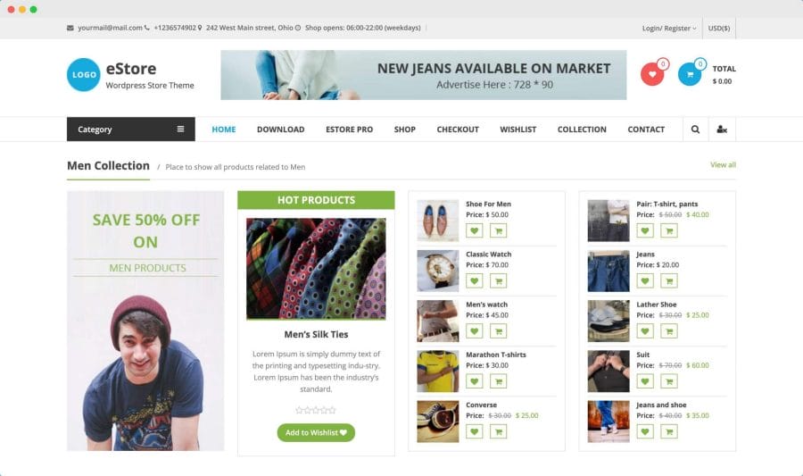Open the USD($) currency selector
The image size is (803, 476).
pyautogui.click(x=718, y=29)
